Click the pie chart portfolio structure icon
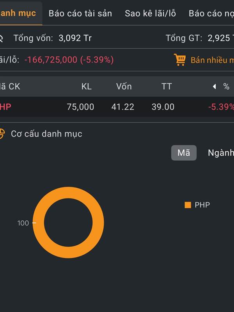 pyautogui.click(x=2, y=134)
